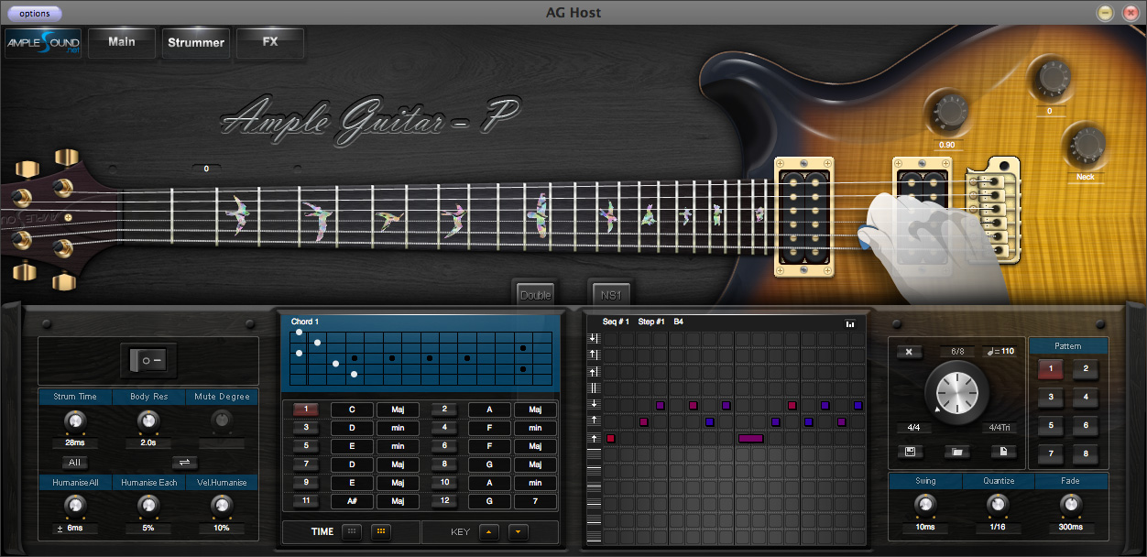Open chord 11 root dropdown showing A#
Screen dimensions: 1147x557
tap(352, 501)
